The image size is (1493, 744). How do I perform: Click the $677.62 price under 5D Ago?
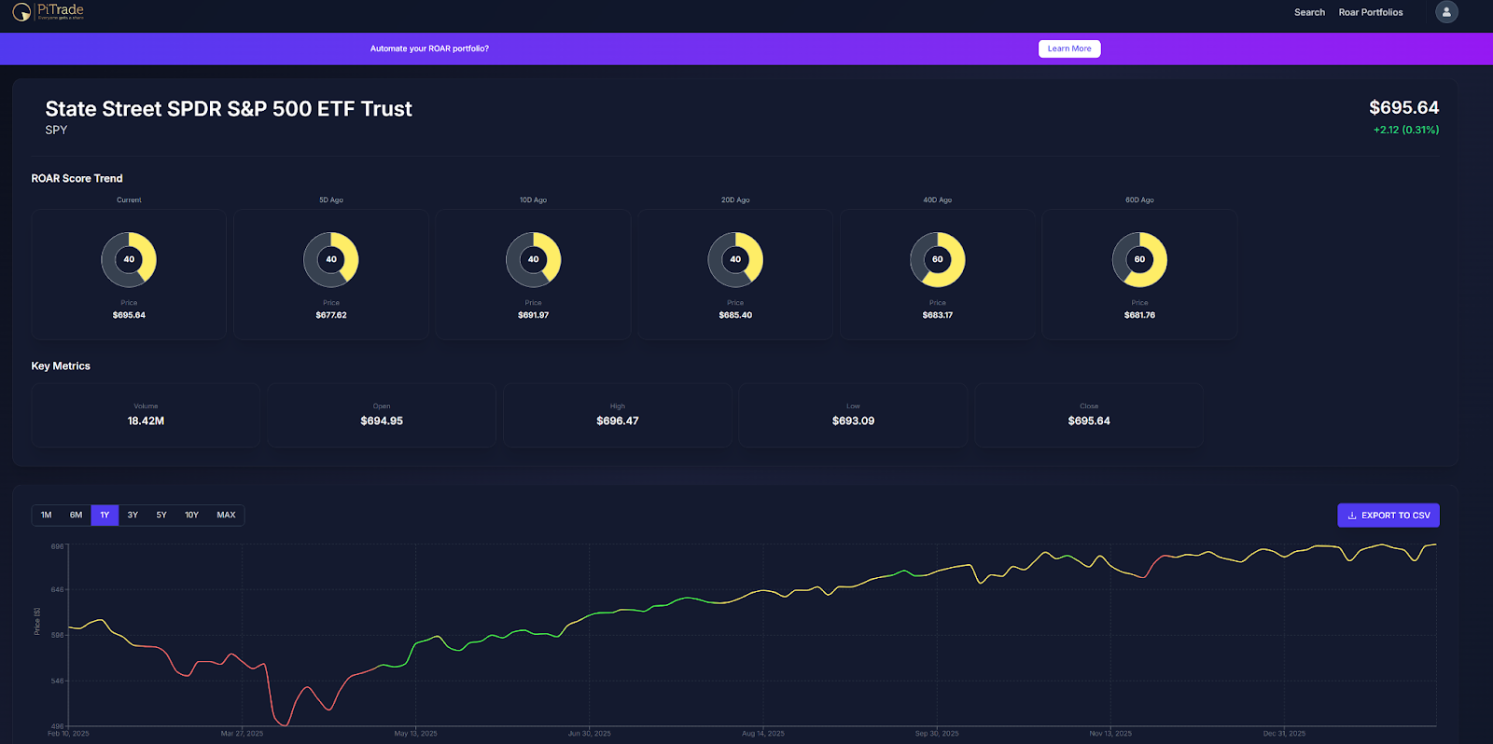[x=331, y=315]
